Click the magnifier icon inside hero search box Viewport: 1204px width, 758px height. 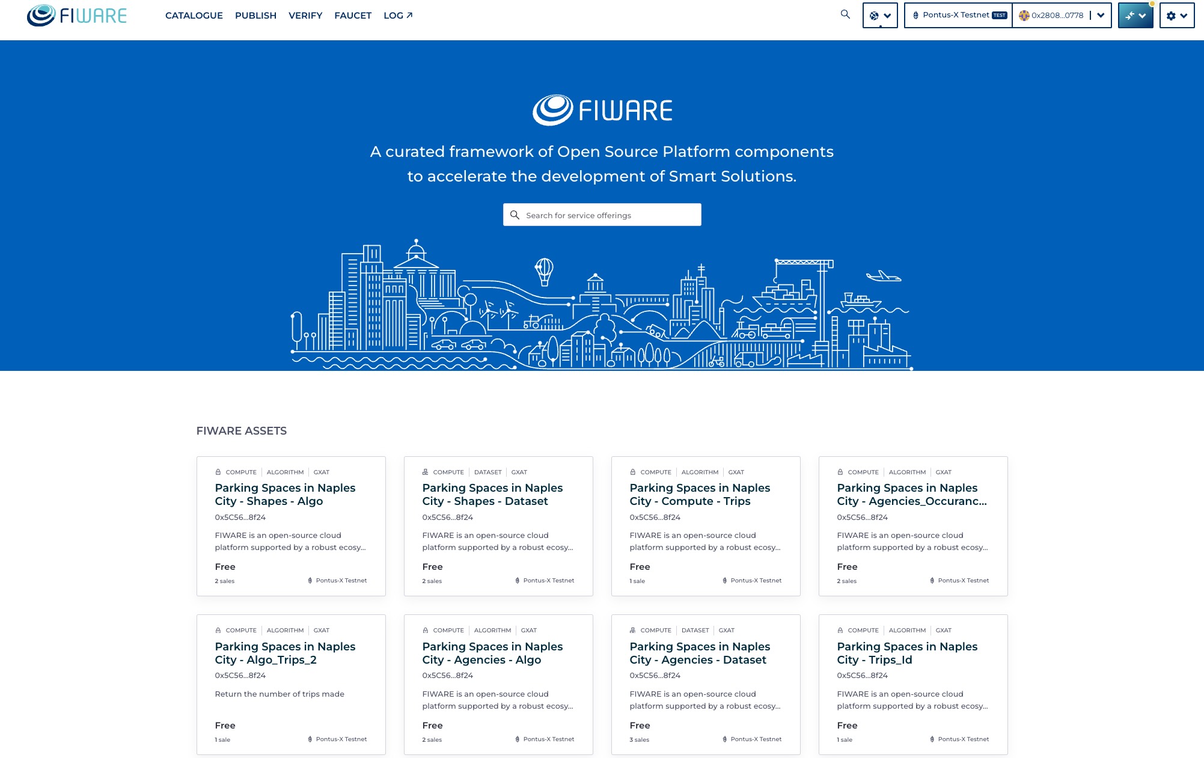pos(515,215)
